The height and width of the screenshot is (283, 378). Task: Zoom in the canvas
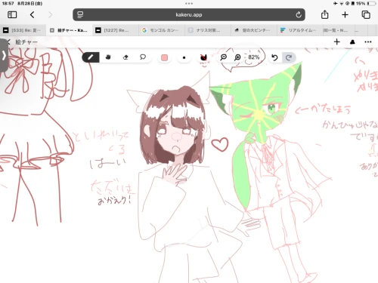[x=237, y=57]
